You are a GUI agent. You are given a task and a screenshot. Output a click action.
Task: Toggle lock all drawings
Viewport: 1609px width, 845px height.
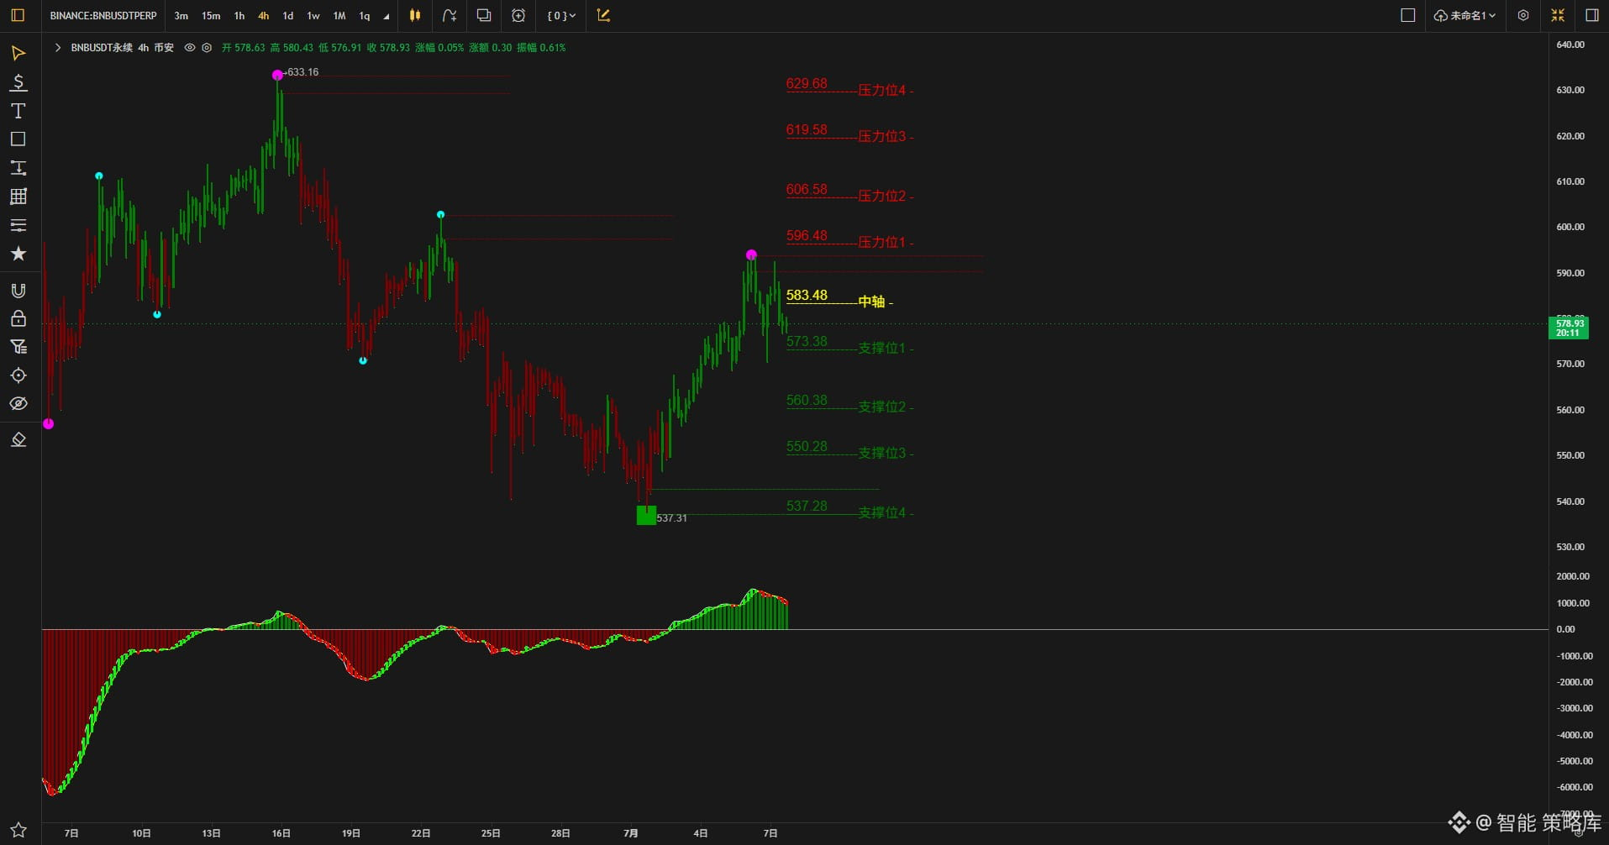click(18, 318)
